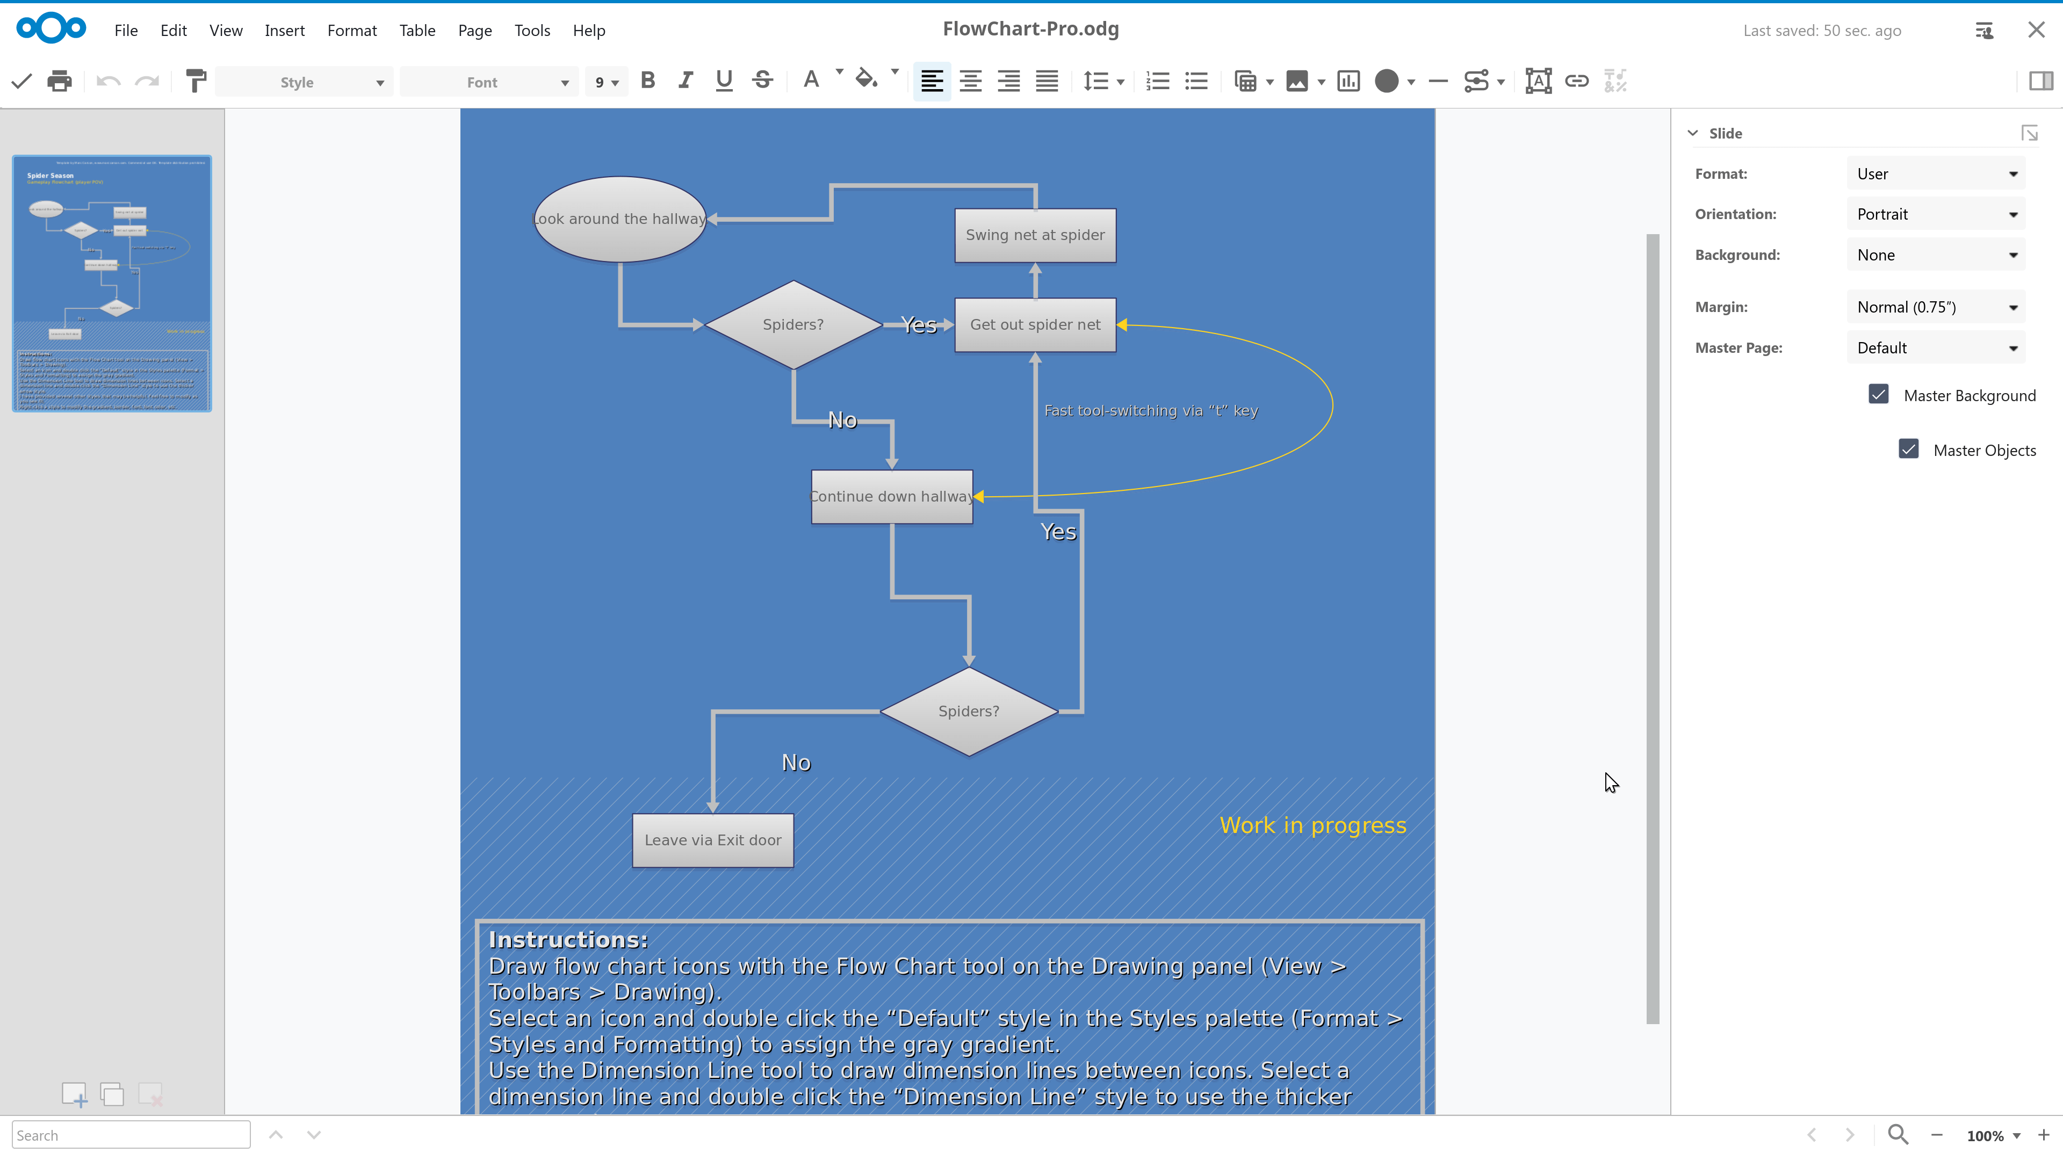
Task: Toggle Master Objects checkbox
Action: tap(1908, 449)
